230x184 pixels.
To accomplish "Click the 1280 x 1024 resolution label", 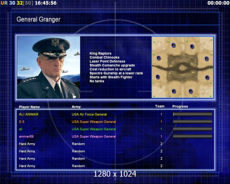I will click(115, 174).
